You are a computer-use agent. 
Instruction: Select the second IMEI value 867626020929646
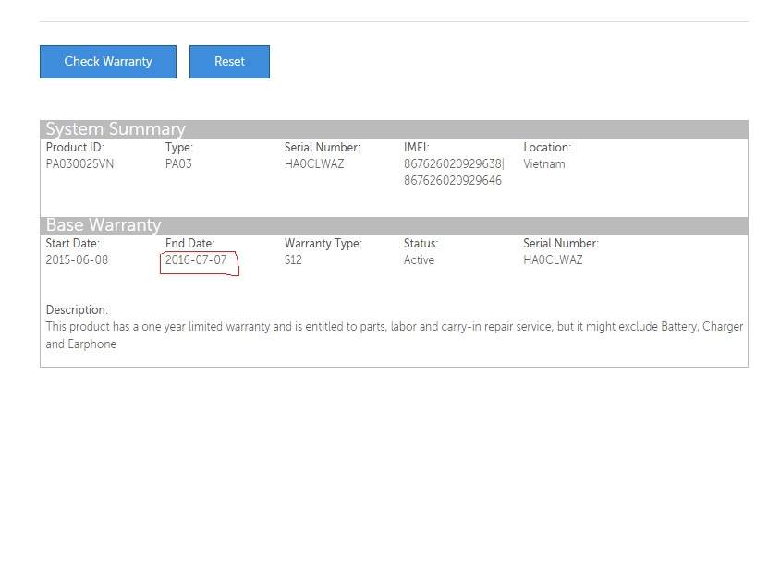(x=453, y=180)
